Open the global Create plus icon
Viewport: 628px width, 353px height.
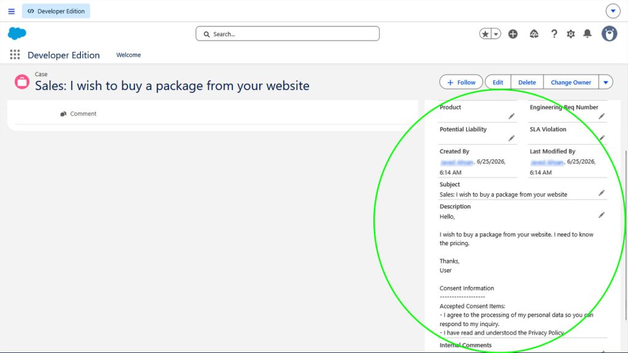pos(513,34)
